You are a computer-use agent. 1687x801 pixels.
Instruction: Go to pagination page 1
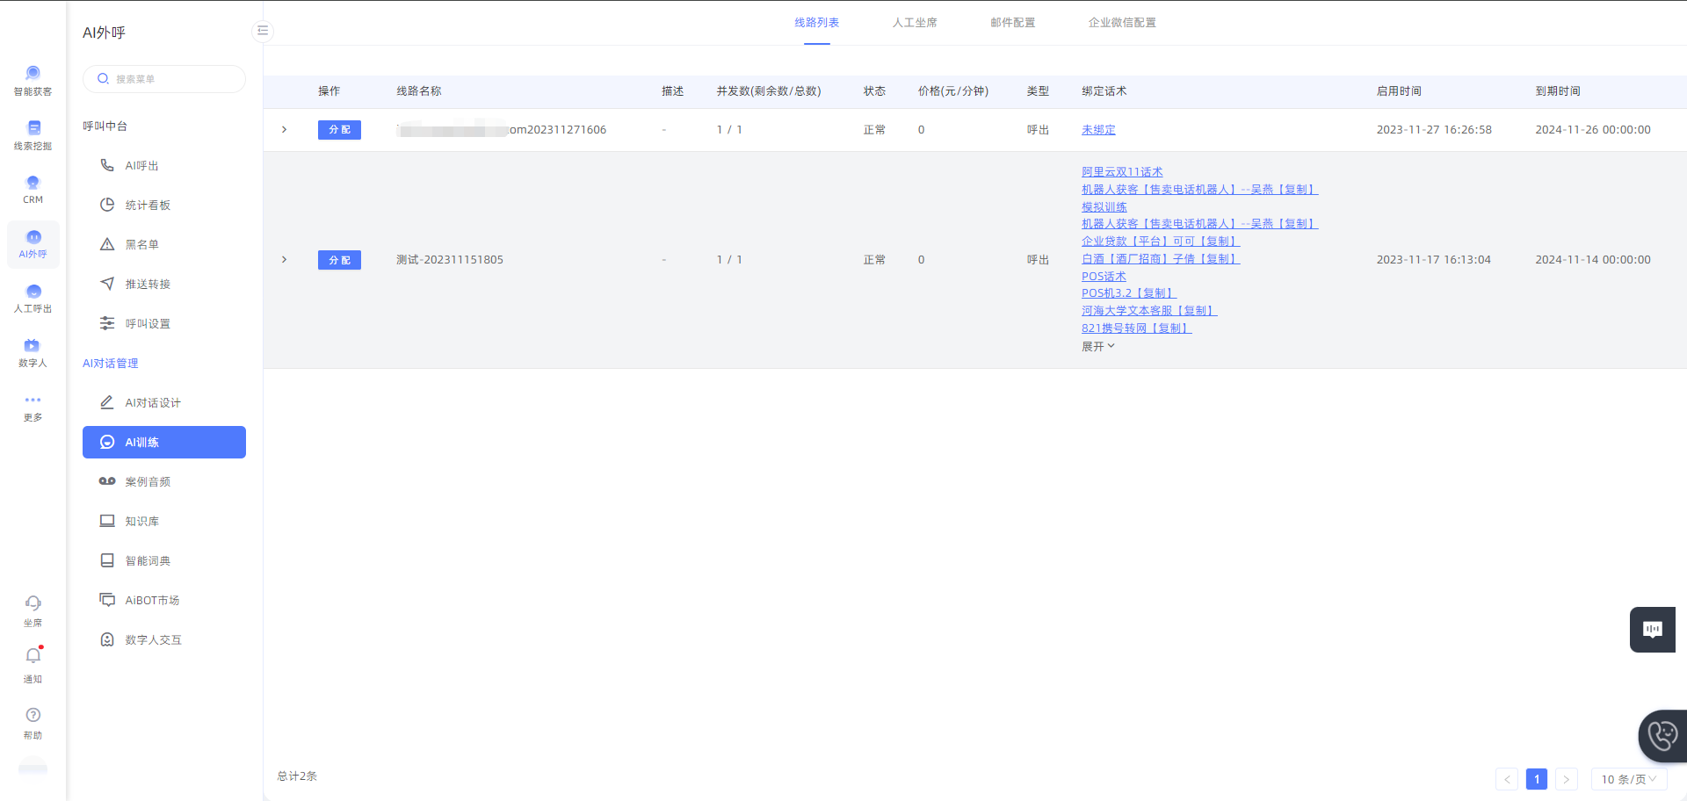1537,779
